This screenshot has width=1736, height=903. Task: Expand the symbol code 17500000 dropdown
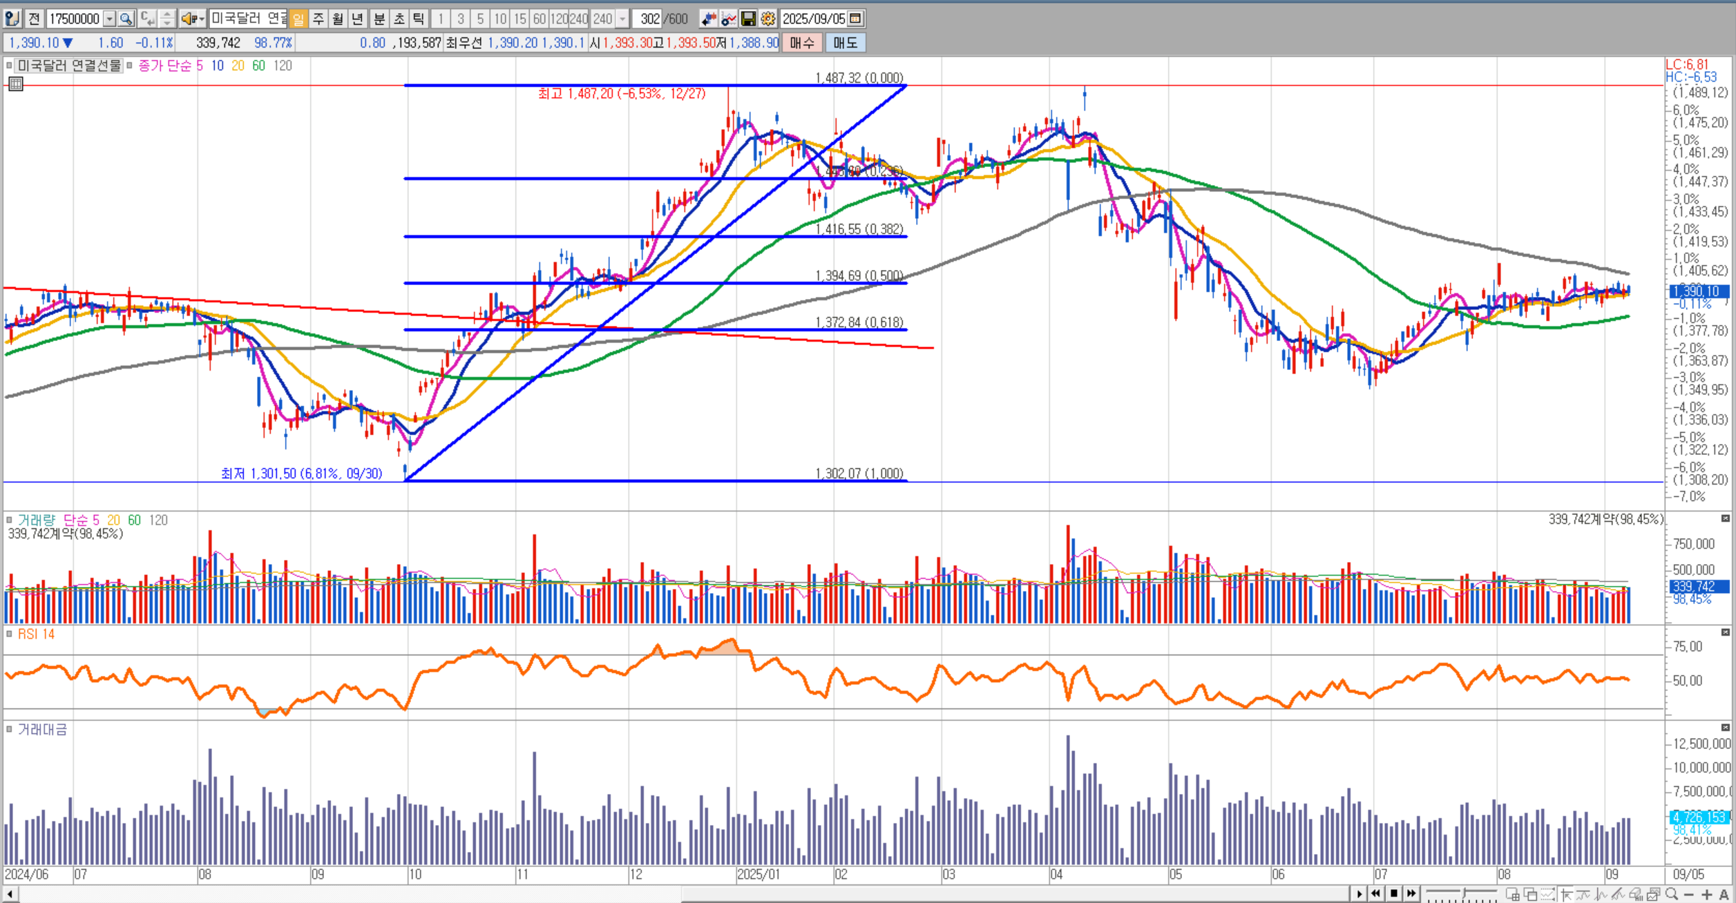tap(109, 19)
